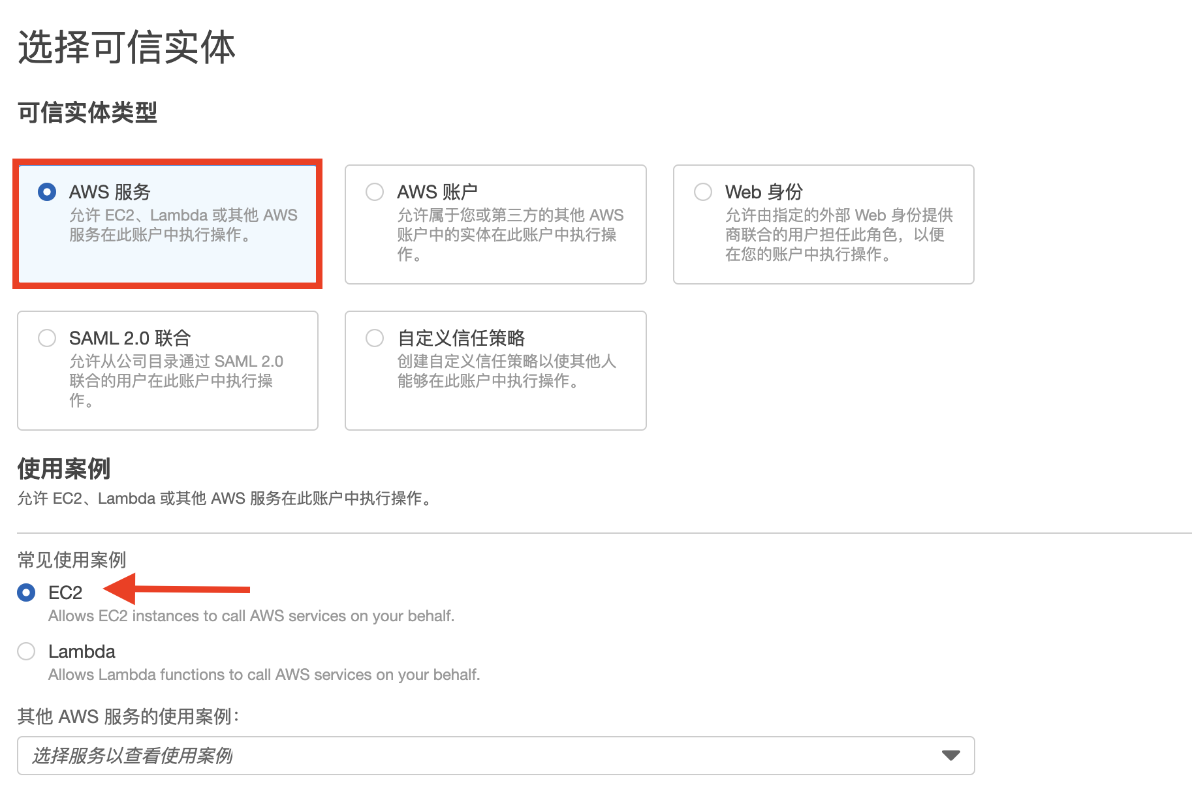Image resolution: width=1192 pixels, height=800 pixels.
Task: Click 'Allows Lambda functions to call AWS services' text
Action: [x=264, y=675]
